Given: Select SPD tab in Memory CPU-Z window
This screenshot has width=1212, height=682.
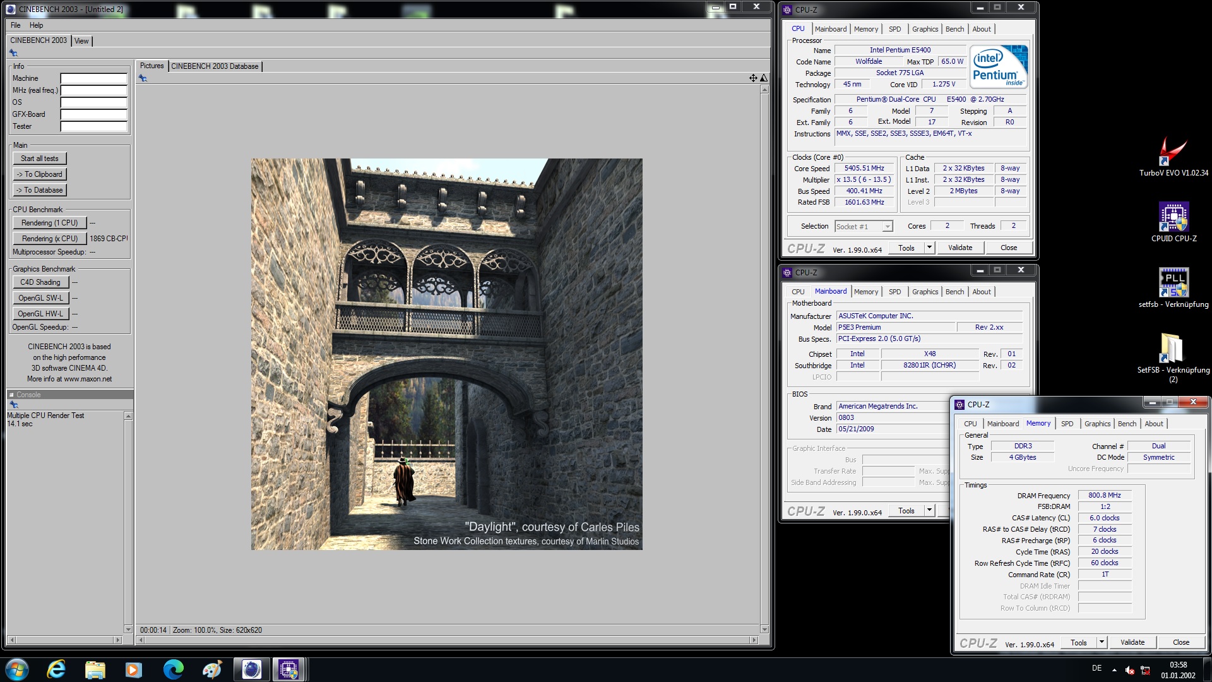Looking at the screenshot, I should point(1067,424).
